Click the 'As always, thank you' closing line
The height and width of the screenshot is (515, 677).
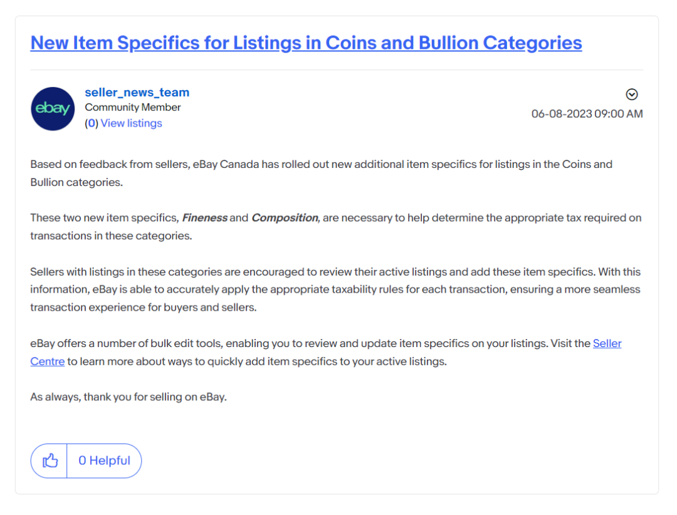(x=129, y=397)
